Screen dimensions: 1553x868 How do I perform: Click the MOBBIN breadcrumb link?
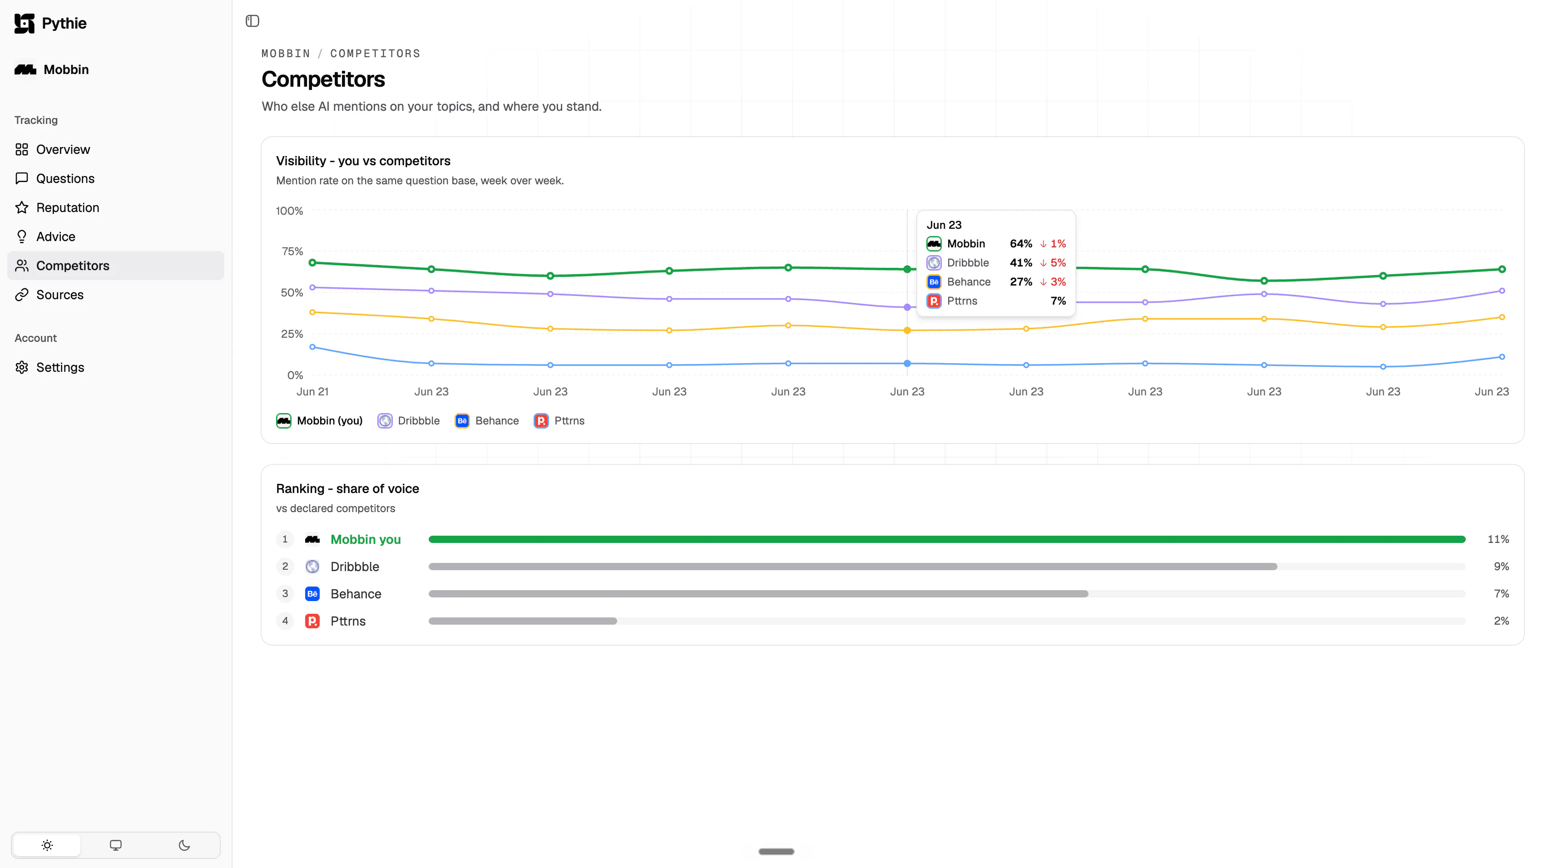pyautogui.click(x=286, y=54)
